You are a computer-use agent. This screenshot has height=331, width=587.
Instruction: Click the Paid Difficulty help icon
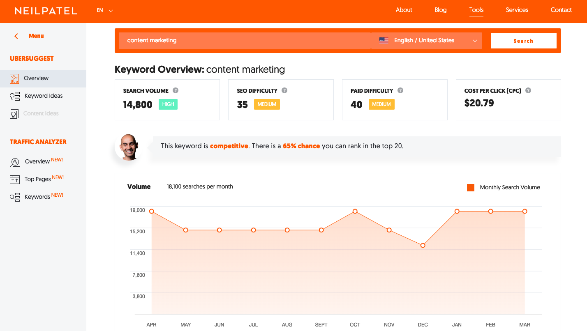point(400,90)
